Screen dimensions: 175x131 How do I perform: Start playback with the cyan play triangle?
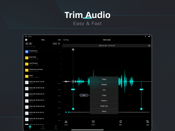[66, 112]
